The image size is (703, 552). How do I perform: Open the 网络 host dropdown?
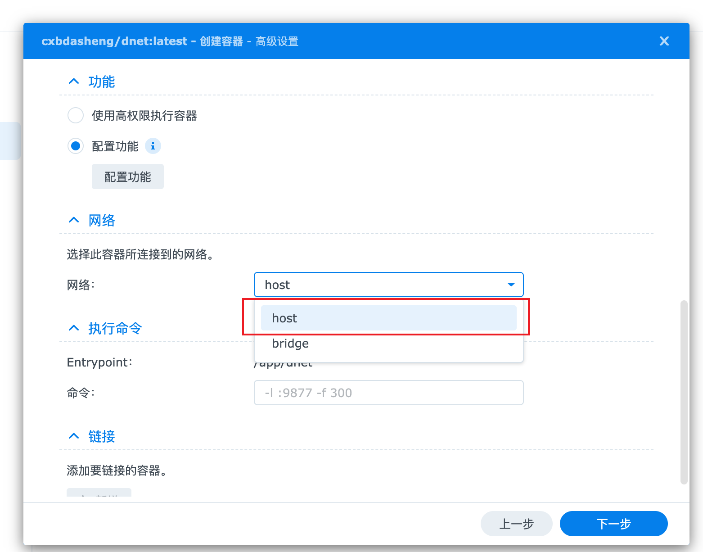coord(389,285)
